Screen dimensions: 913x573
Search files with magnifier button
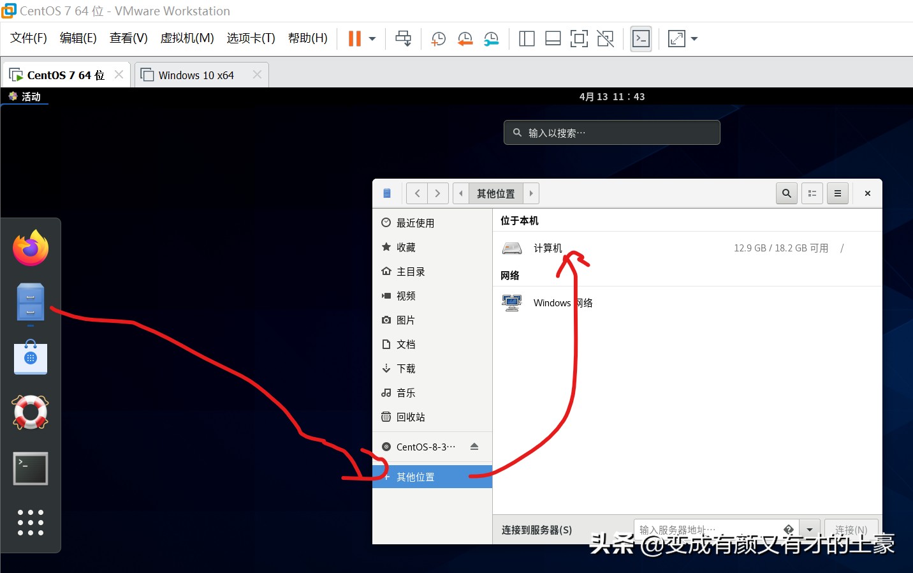click(787, 193)
